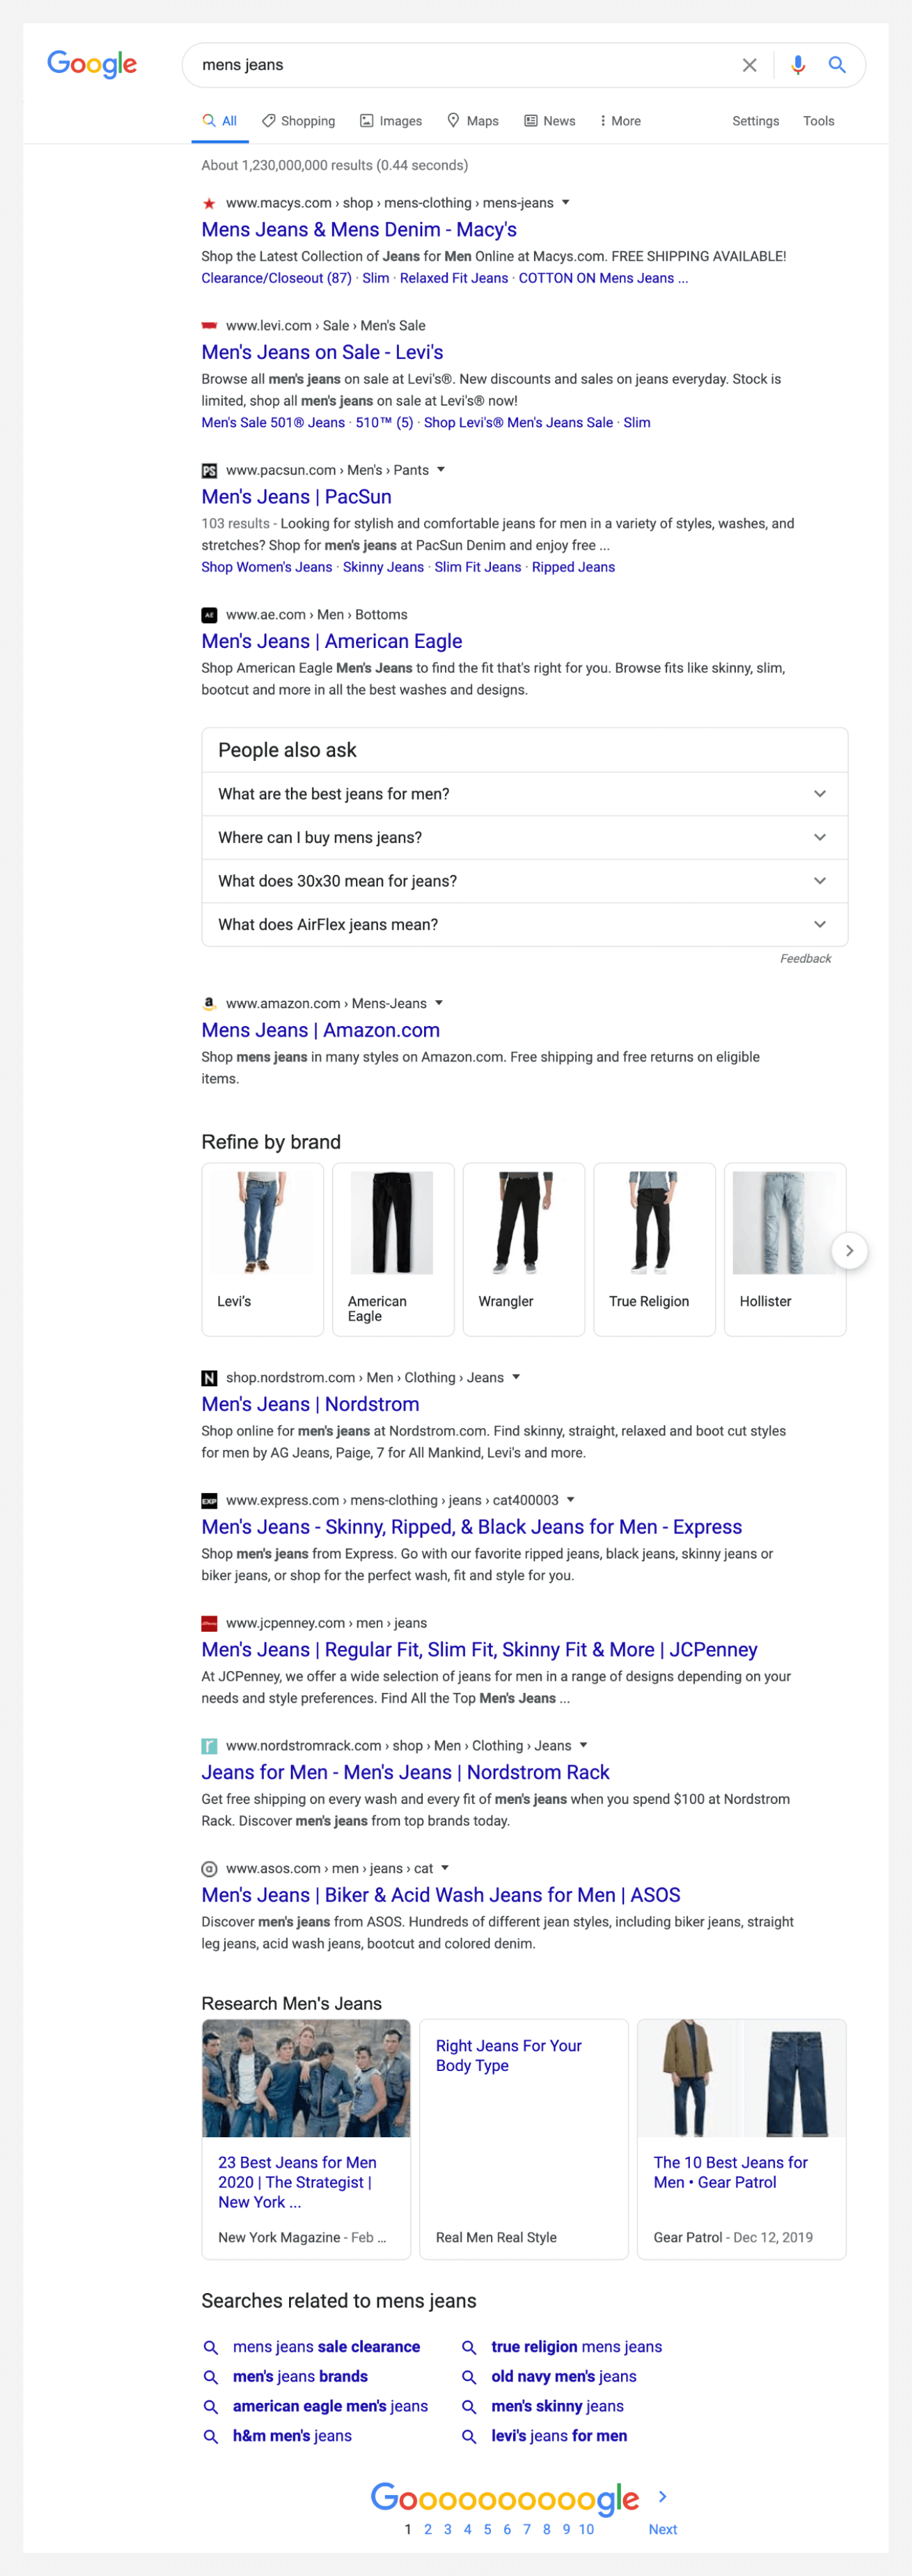Expand 'Where can I buy mens jeans?'
Screen dimensions: 912x2576
(525, 837)
